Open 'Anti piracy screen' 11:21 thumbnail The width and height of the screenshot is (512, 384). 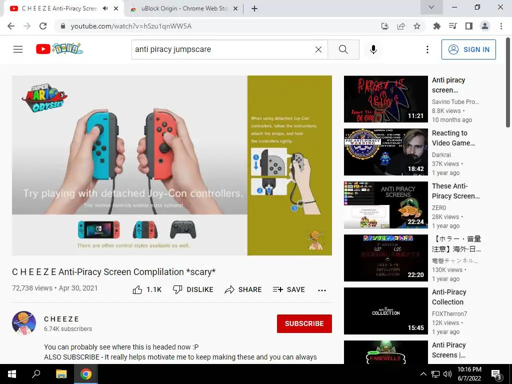point(385,99)
